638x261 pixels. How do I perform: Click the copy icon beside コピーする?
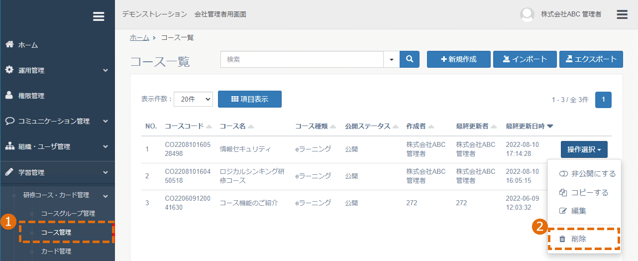coord(563,192)
